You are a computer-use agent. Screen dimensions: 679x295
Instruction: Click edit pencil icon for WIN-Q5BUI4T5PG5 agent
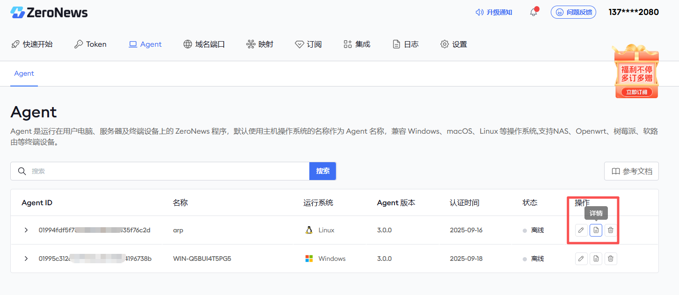[x=581, y=259]
